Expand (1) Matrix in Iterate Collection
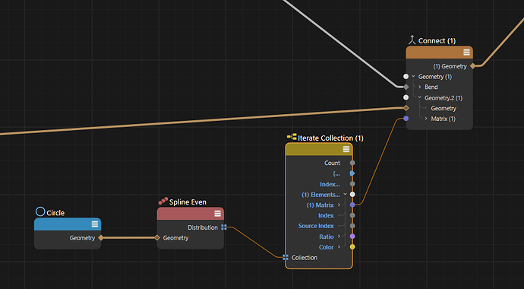The height and width of the screenshot is (289, 524). point(339,205)
